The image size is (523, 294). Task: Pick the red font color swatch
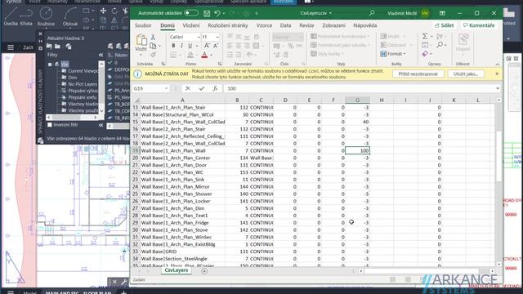(204, 55)
